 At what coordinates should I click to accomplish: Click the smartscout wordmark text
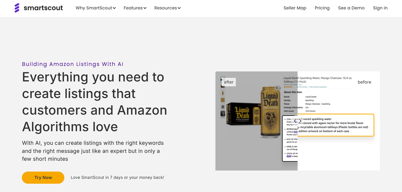pos(43,8)
